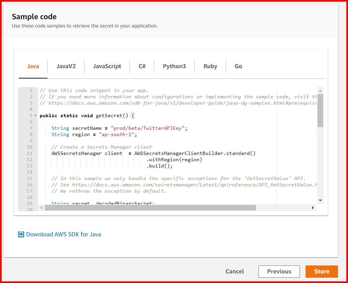348x283 pixels.
Task: Click the horizontal scrollbar right arrow
Action: [313, 208]
